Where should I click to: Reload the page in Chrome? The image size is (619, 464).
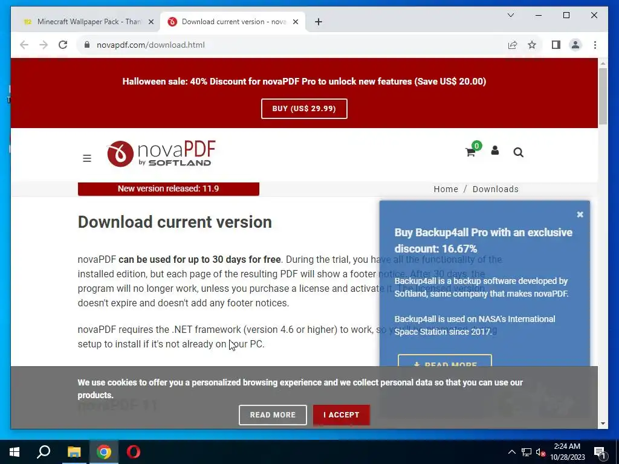pyautogui.click(x=63, y=45)
